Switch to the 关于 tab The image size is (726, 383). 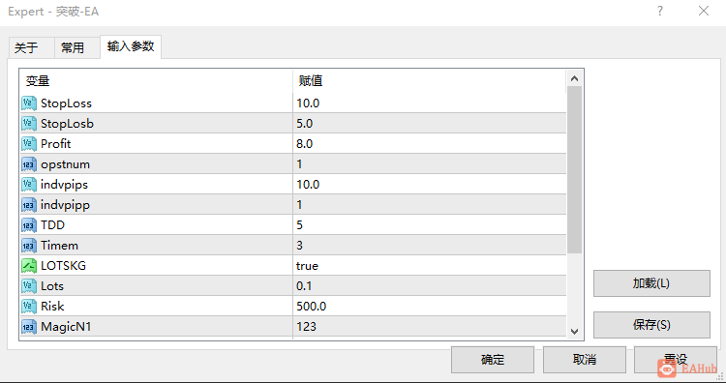[26, 47]
